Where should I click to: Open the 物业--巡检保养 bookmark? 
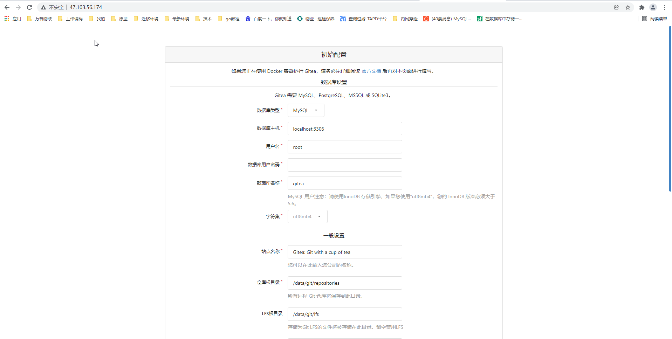(316, 19)
